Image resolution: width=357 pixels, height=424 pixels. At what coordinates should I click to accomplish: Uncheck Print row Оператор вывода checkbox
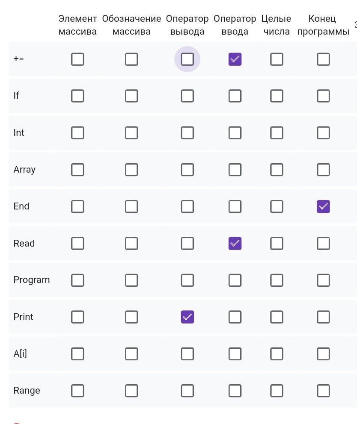[x=187, y=317]
